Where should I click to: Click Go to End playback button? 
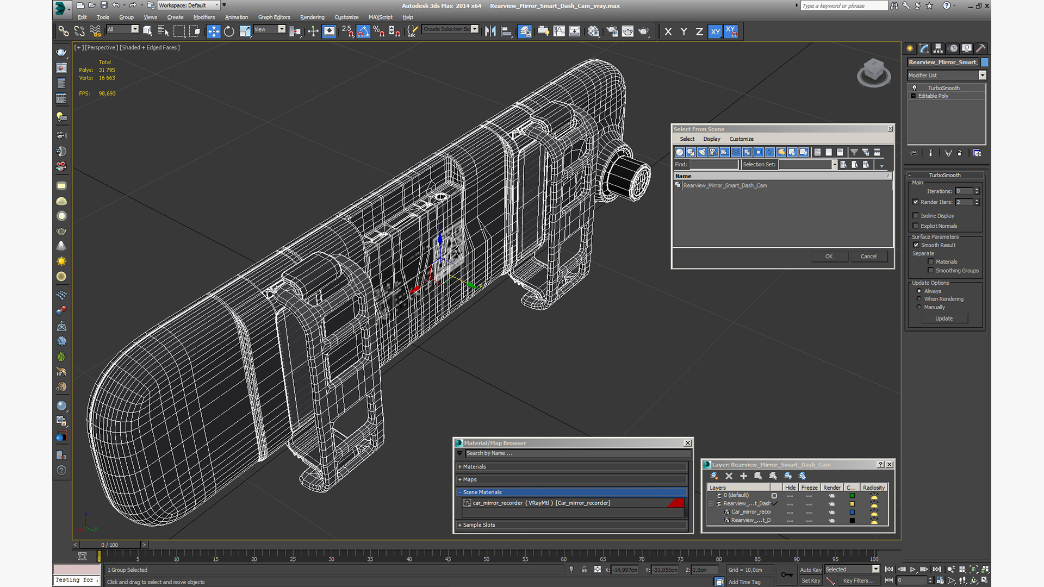click(936, 570)
